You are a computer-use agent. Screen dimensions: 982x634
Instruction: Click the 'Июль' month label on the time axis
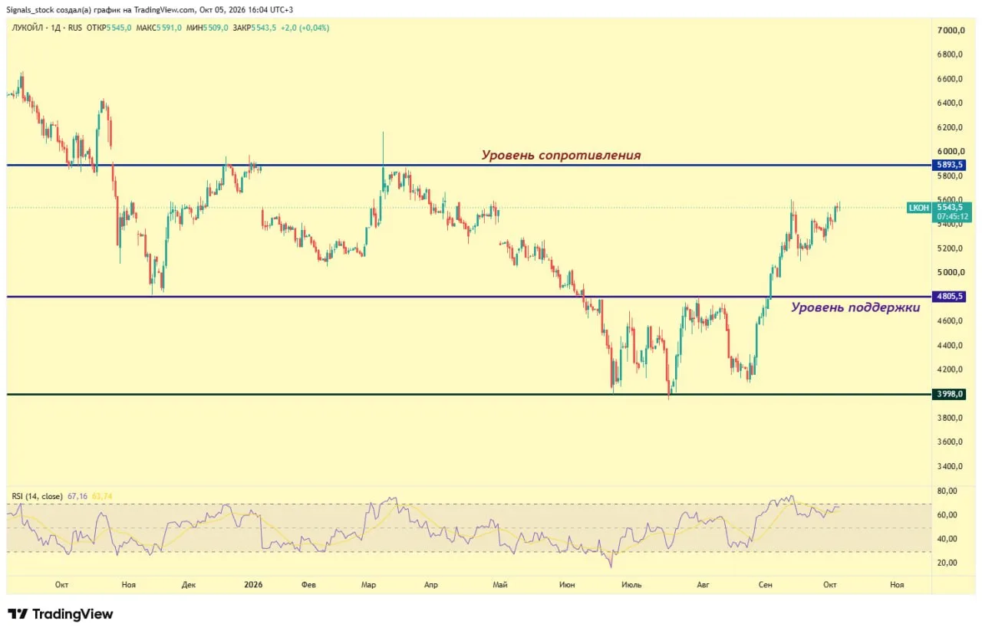(633, 585)
